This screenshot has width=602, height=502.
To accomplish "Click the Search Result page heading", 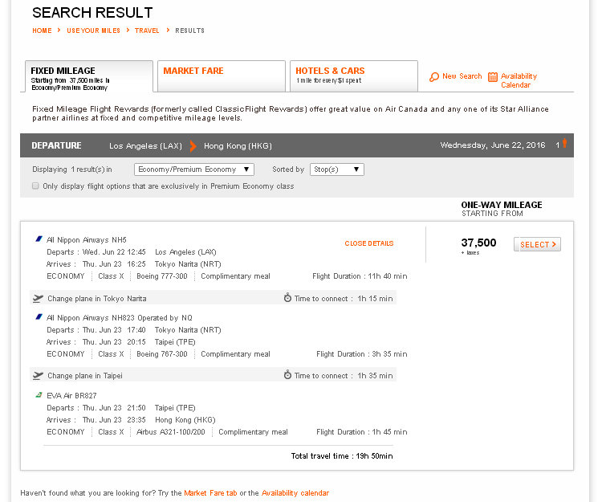I will [x=92, y=13].
